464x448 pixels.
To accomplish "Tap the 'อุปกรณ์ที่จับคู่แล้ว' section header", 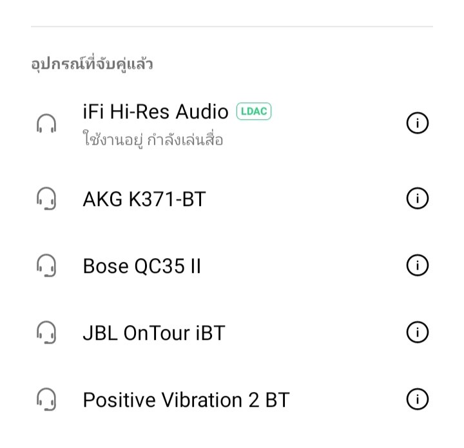I will [x=92, y=64].
